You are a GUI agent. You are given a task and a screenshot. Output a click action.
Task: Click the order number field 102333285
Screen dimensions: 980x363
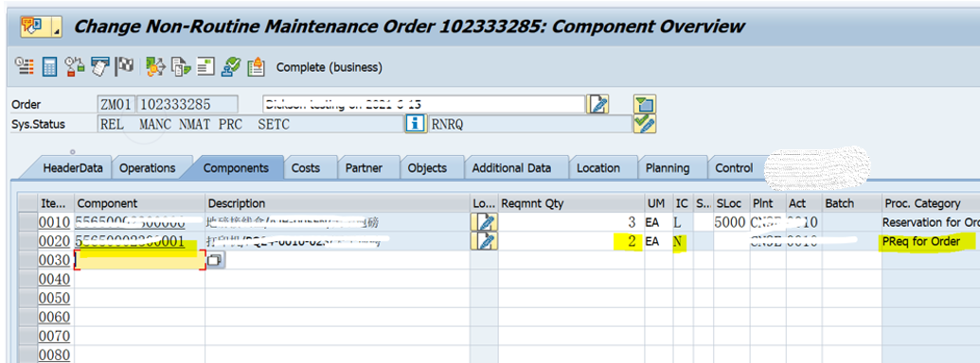[x=187, y=104]
